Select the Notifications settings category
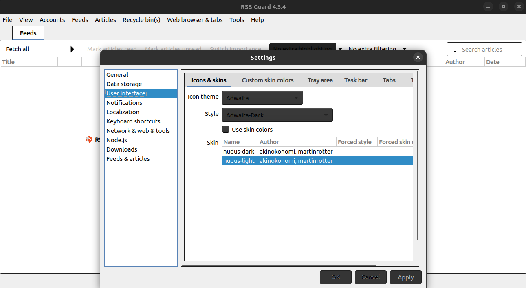The height and width of the screenshot is (288, 526). 124,102
